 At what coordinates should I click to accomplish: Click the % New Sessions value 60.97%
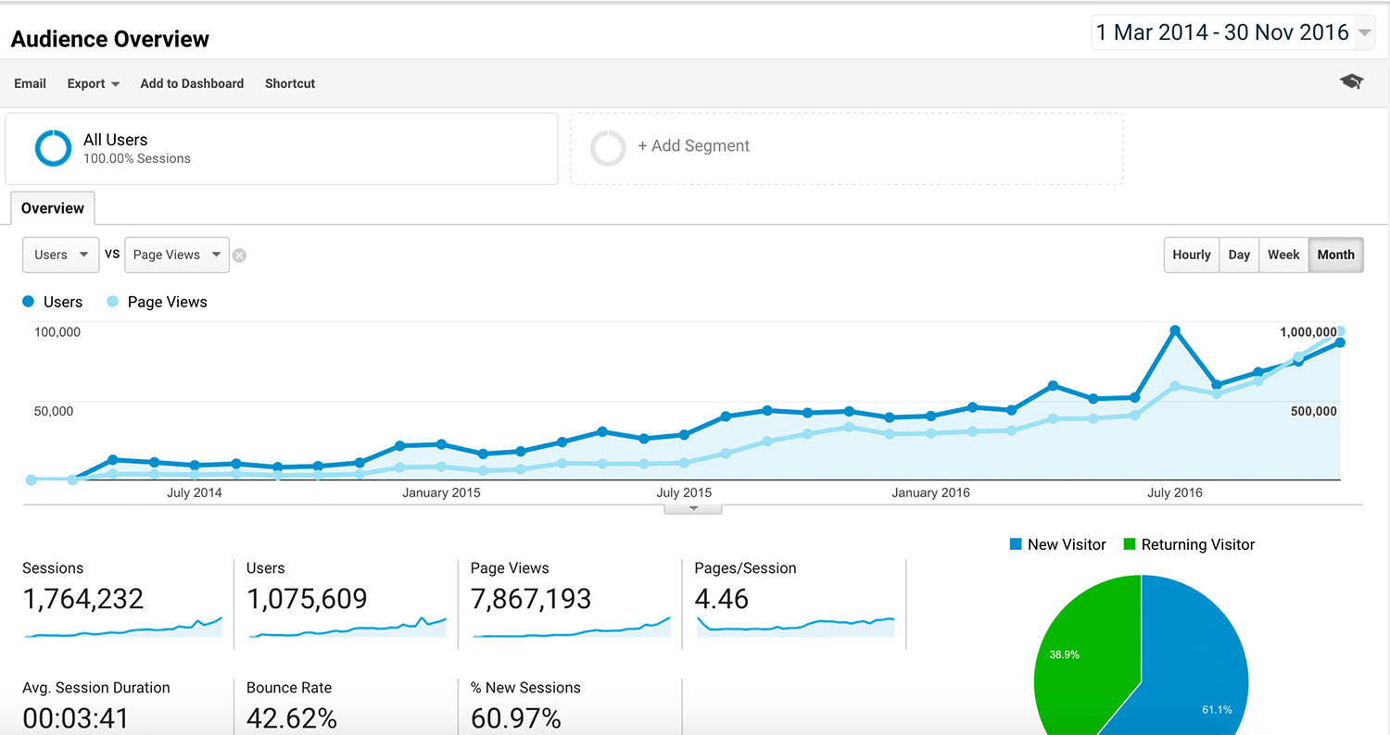click(516, 718)
